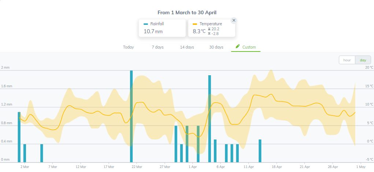Viewport: 374px width, 172px height.
Task: Click the 2 Mar x-axis label
Action: pyautogui.click(x=24, y=167)
